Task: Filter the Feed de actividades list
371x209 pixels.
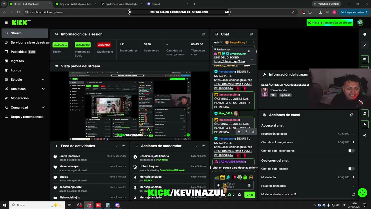Action: coord(116,146)
